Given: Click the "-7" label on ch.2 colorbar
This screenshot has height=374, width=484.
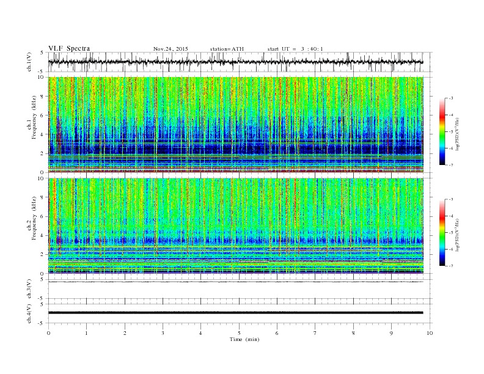Looking at the screenshot, I should [x=451, y=266].
